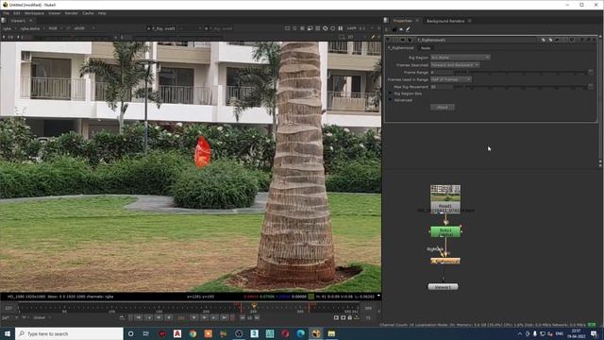Open the Node tab in the properties panel
This screenshot has height=340, width=604.
426,48
